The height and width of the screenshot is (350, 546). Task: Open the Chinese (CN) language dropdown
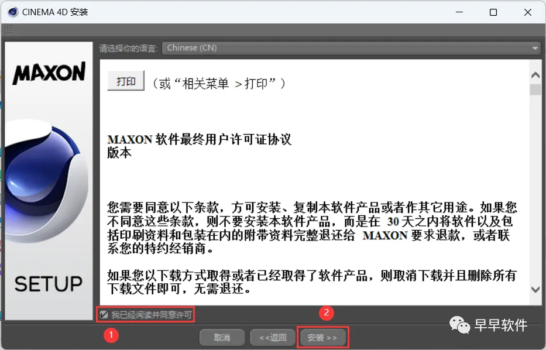coord(351,48)
